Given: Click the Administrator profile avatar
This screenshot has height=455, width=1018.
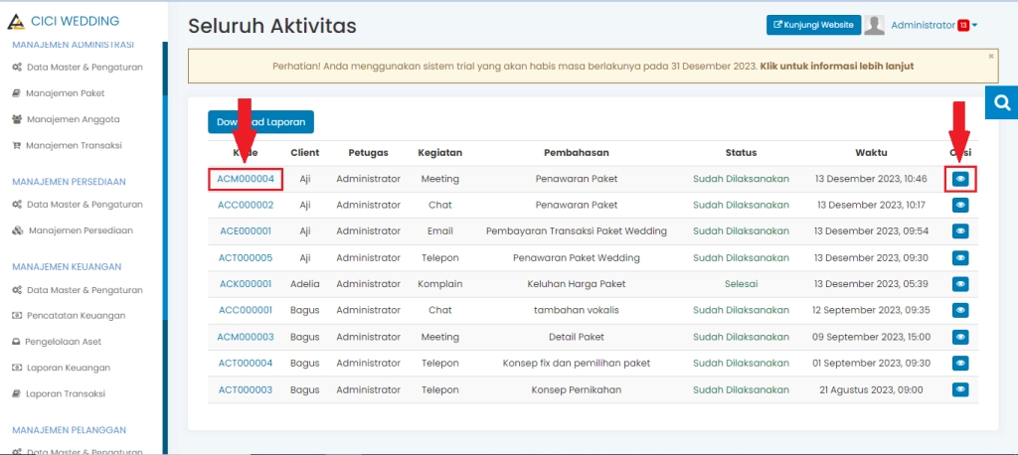Looking at the screenshot, I should click(x=875, y=26).
